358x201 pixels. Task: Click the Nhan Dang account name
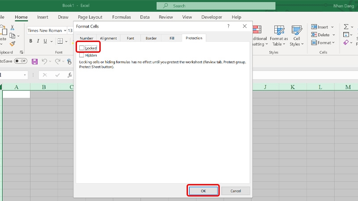coord(344,6)
